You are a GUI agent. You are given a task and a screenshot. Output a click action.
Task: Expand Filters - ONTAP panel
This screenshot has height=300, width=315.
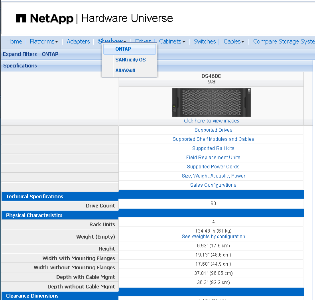point(31,54)
